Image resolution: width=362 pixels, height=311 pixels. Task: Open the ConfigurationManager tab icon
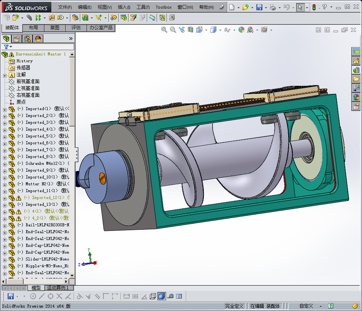coord(27,38)
